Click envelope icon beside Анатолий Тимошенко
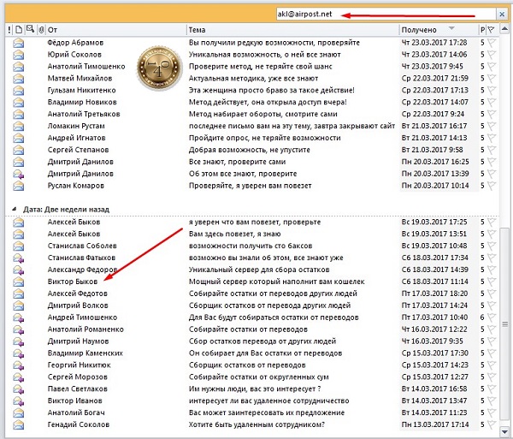Screen dimensions: 513x439 pos(18,67)
